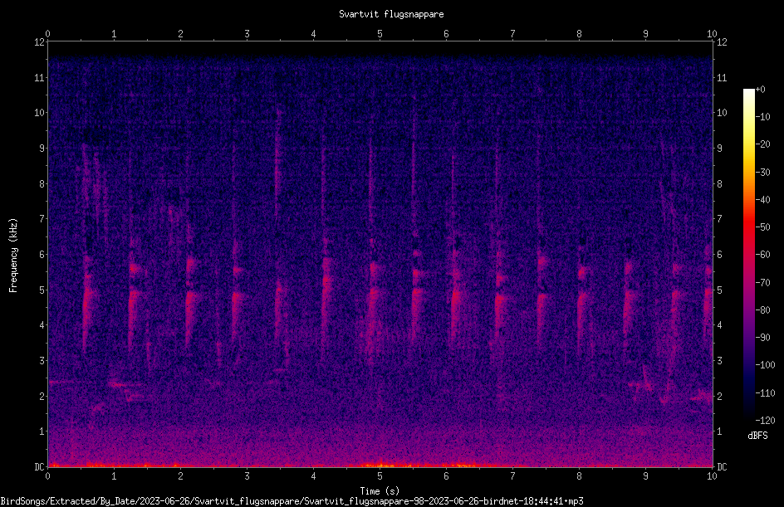The height and width of the screenshot is (507, 784).
Task: Click the '-30' color scale label
Action: (x=762, y=173)
